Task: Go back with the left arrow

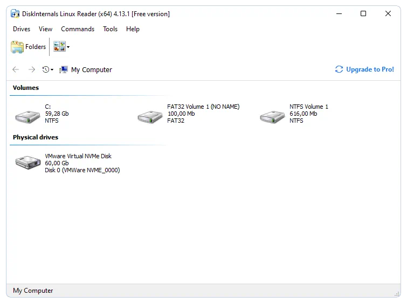Action: pos(16,69)
